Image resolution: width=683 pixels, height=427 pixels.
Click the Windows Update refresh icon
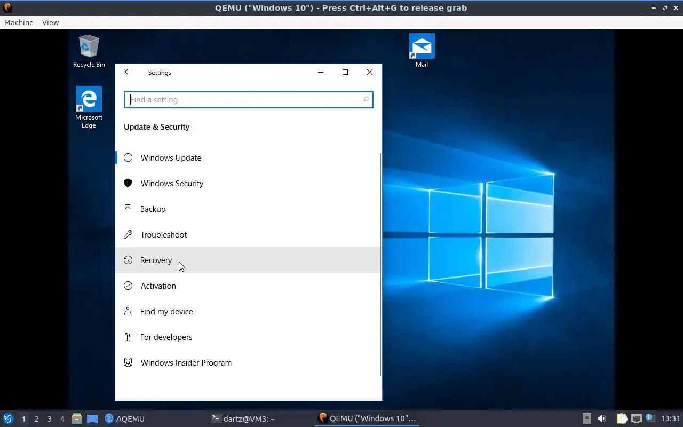coord(128,157)
